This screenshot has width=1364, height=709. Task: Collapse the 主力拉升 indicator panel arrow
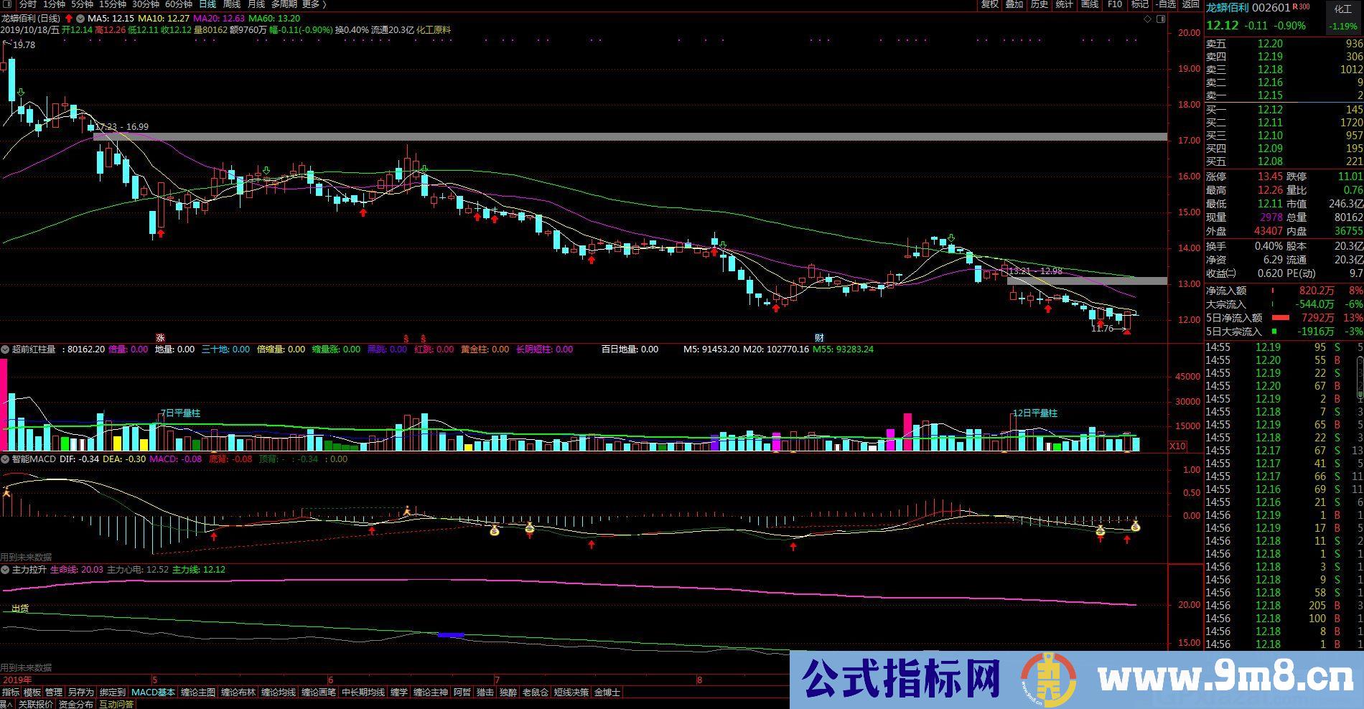point(6,570)
